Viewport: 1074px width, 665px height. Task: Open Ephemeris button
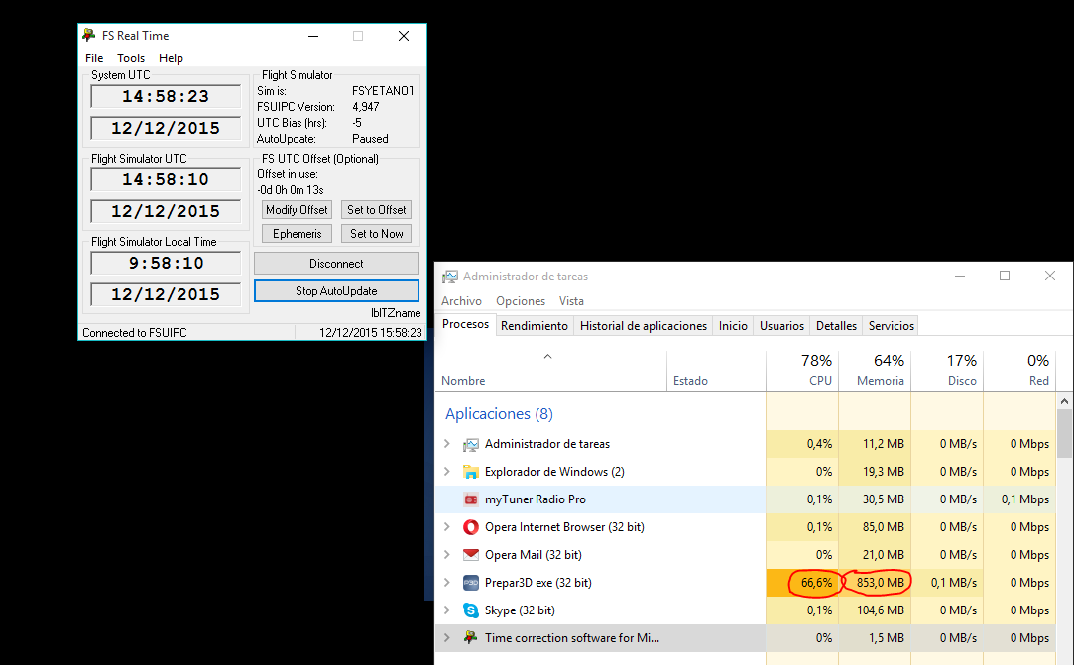point(297,234)
